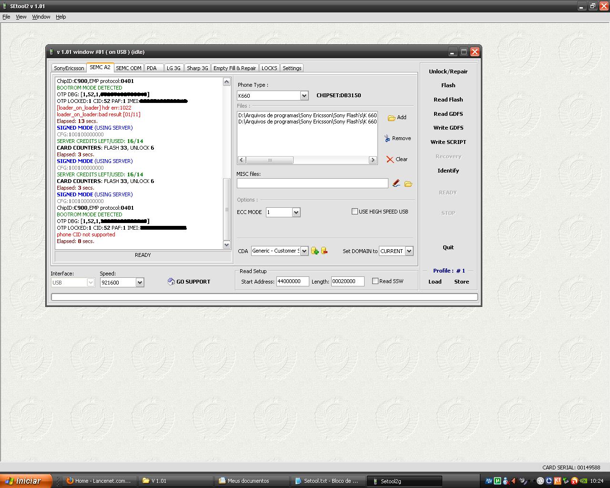The width and height of the screenshot is (610, 488).
Task: Switch to the SonyEricsson tab
Action: point(69,68)
